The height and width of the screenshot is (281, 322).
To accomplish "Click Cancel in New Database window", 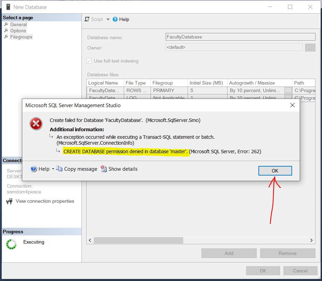I will coord(300,271).
